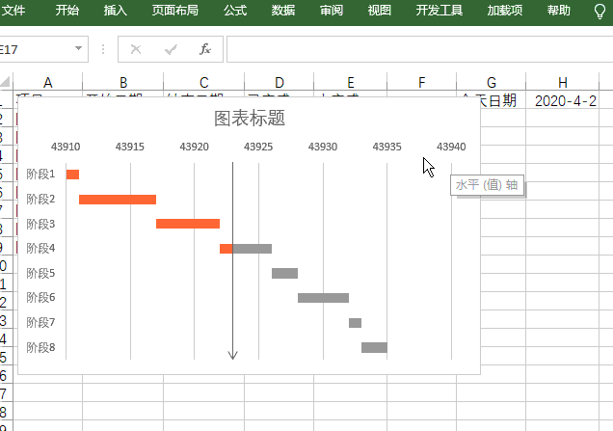Select the gray bar for 阶段8
The height and width of the screenshot is (431, 613).
[374, 347]
